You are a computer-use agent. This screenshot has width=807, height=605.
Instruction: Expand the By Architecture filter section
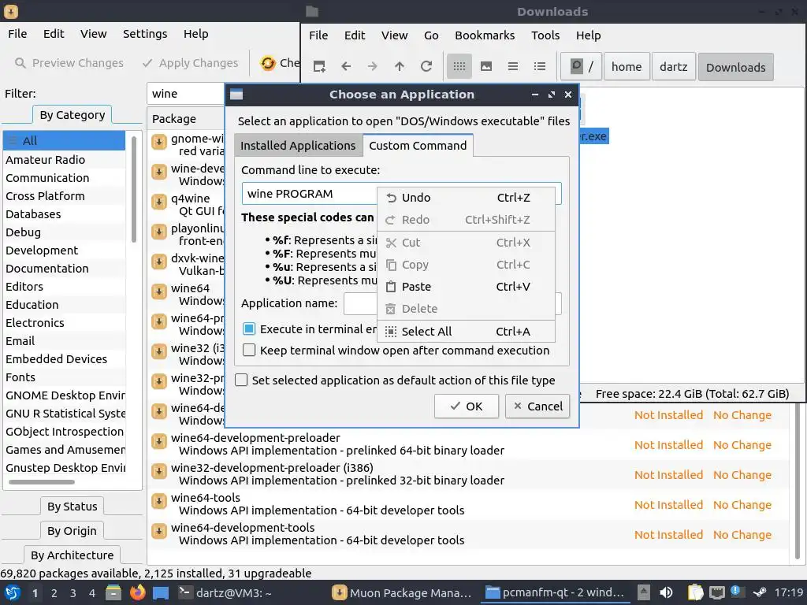pos(72,555)
